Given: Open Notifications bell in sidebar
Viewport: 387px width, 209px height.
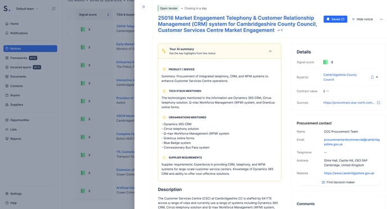Looking at the screenshot, I should coord(7,33).
